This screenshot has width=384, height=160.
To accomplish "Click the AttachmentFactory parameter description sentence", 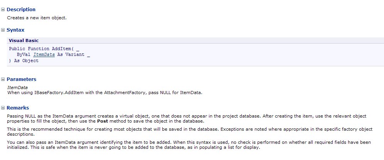I will point(105,93).
